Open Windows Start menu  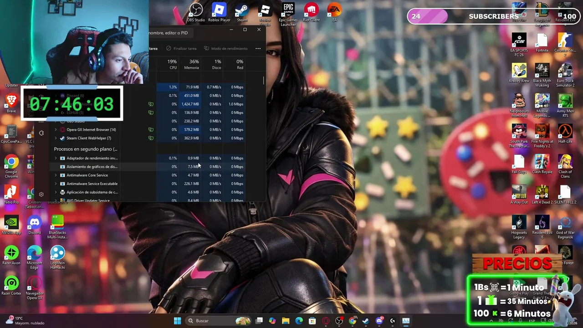tap(177, 321)
